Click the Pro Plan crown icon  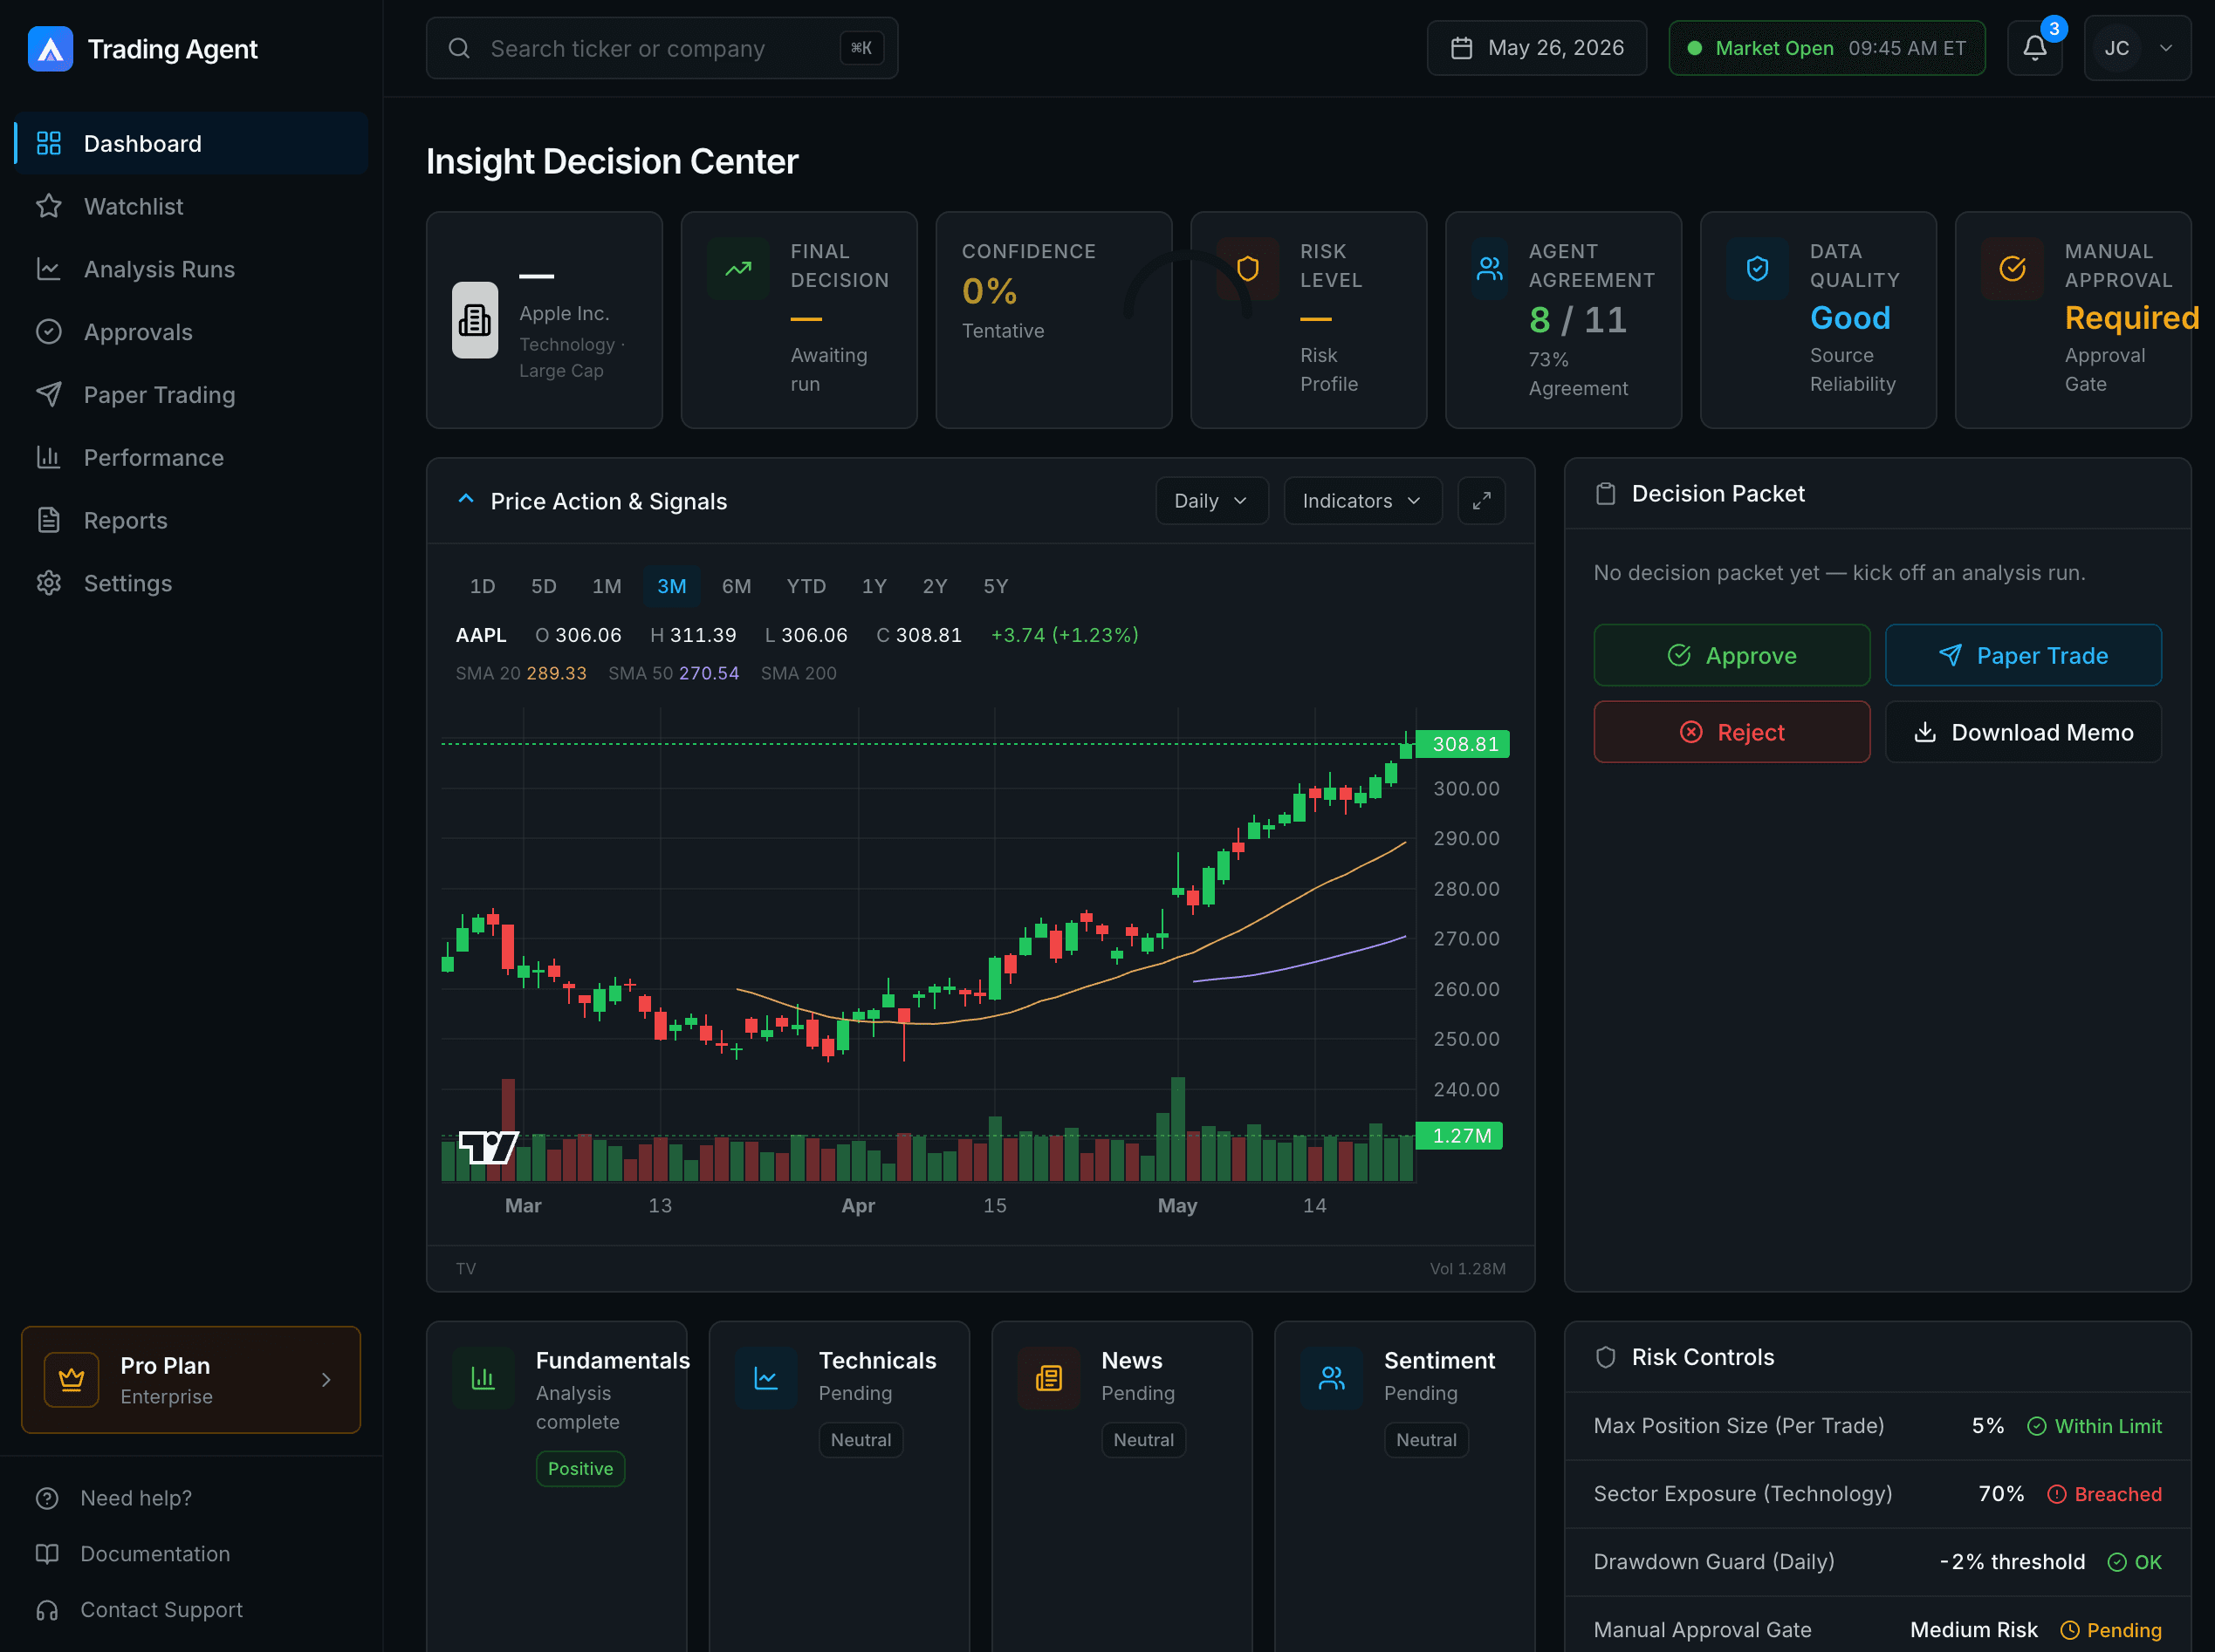coord(71,1379)
